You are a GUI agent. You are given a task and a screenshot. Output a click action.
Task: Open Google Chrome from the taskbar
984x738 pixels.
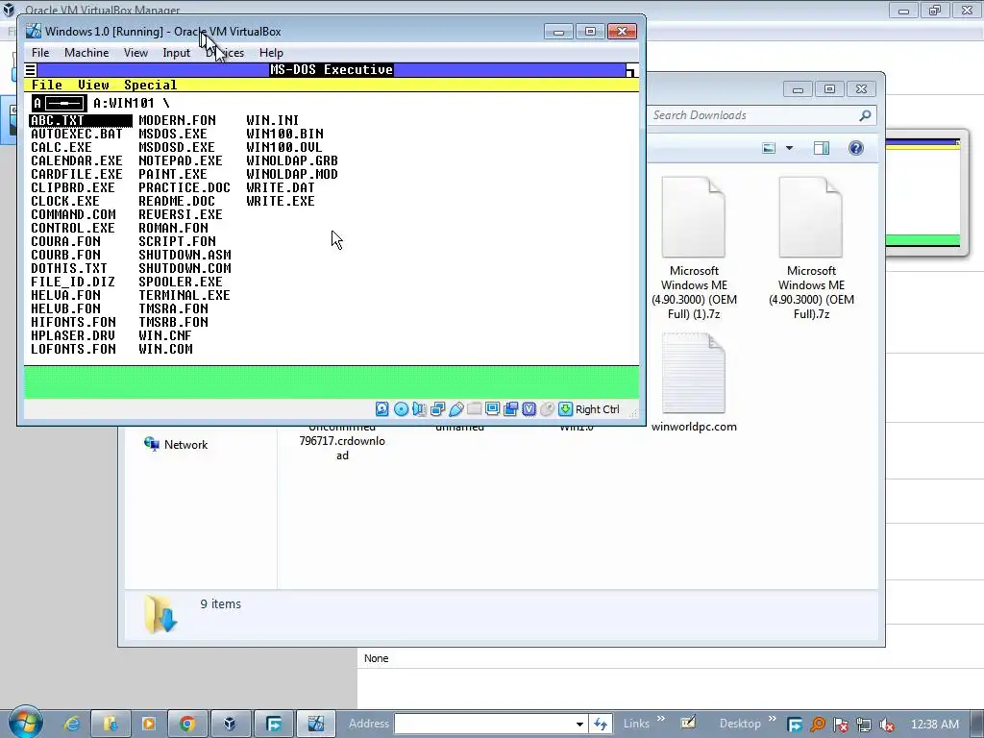point(187,724)
